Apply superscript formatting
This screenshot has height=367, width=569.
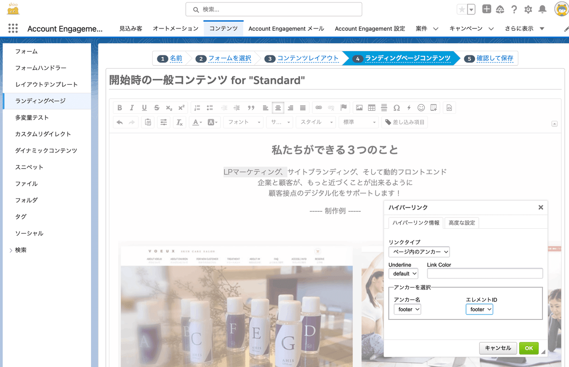click(x=181, y=107)
